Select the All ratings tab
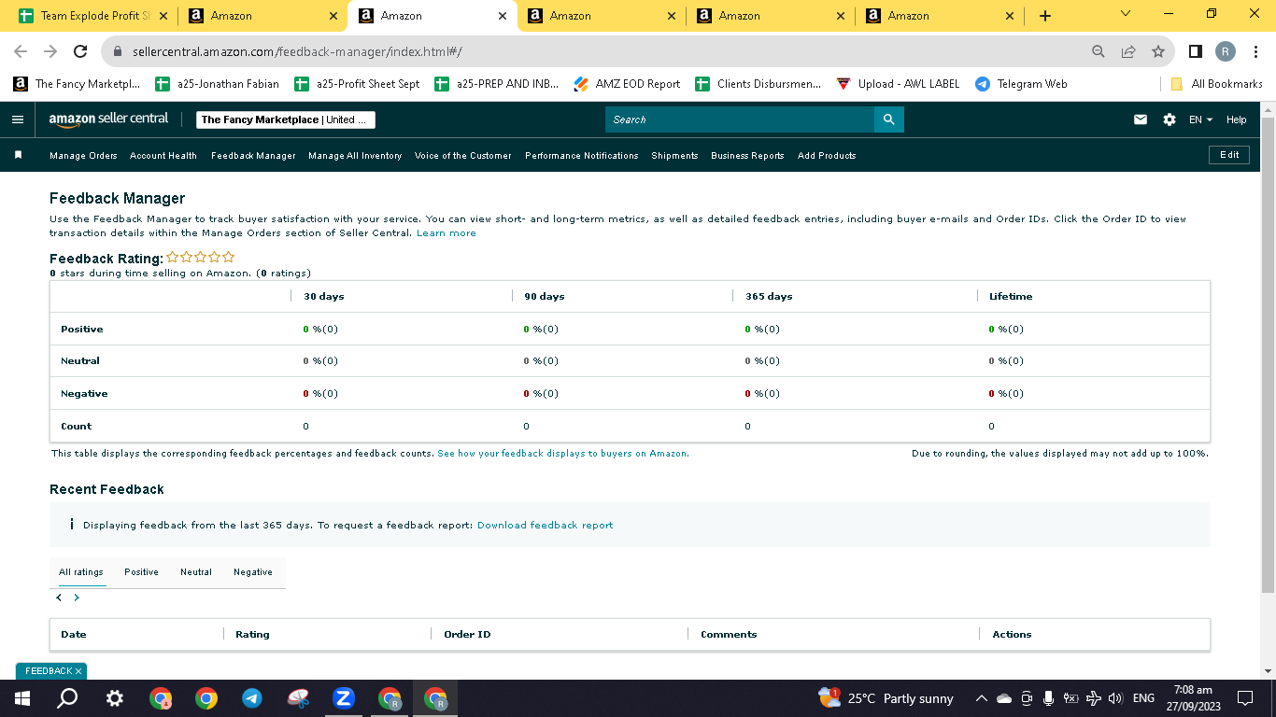The image size is (1276, 717). 81,572
